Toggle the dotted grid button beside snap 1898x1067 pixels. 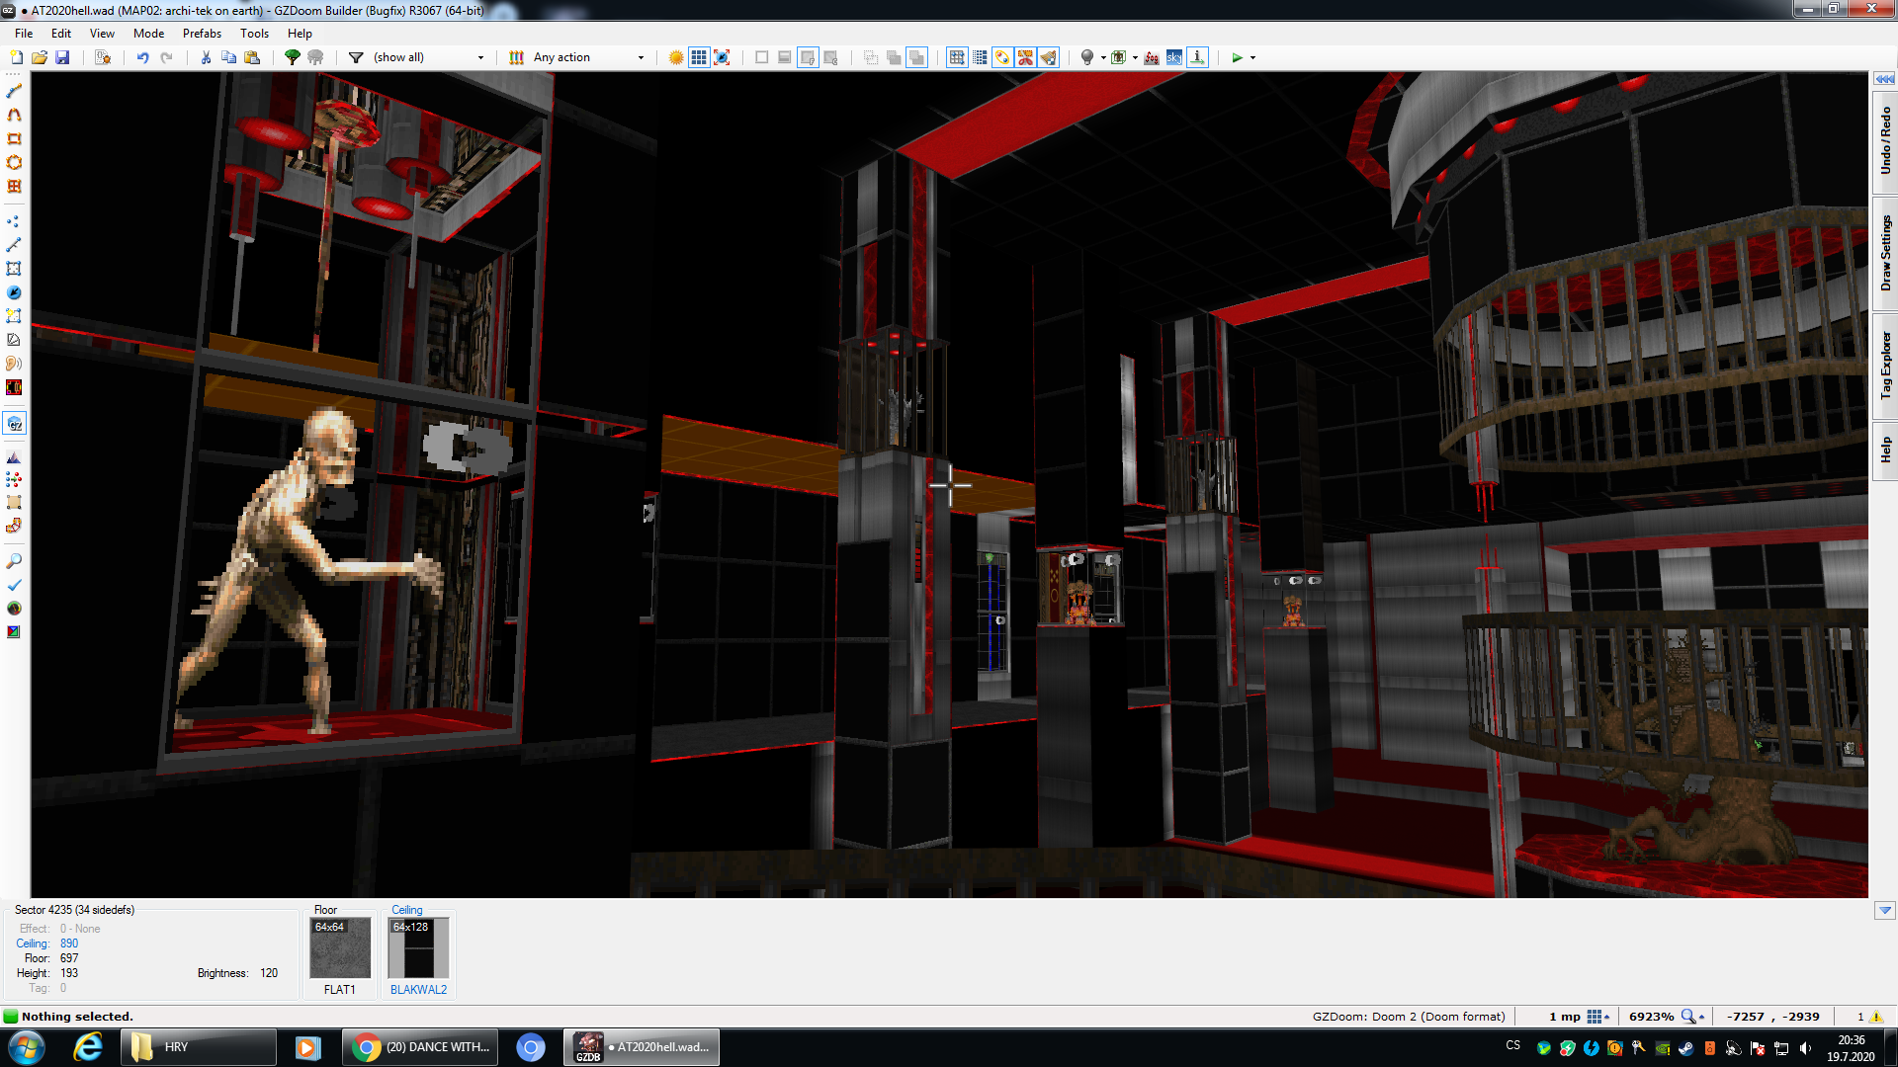coord(980,57)
